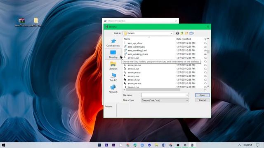Select the macOS cursor archive icon on desktop

click(21, 22)
